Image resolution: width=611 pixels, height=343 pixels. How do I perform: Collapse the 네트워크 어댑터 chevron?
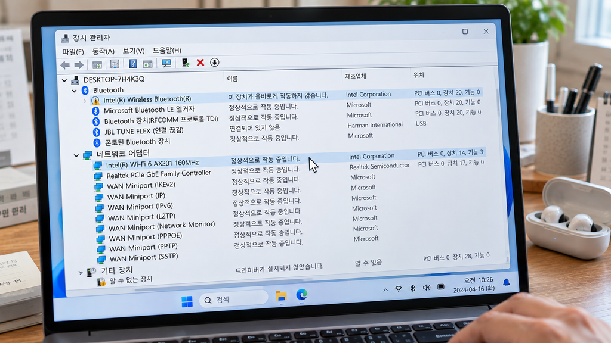coord(76,155)
